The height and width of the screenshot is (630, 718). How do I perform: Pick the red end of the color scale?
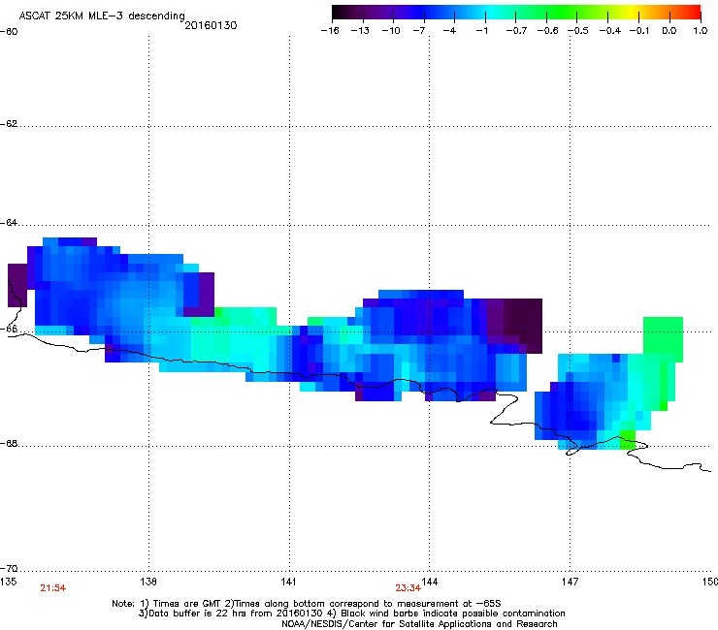point(692,12)
